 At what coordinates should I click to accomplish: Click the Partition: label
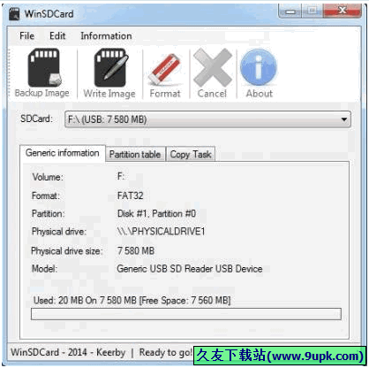[49, 214]
